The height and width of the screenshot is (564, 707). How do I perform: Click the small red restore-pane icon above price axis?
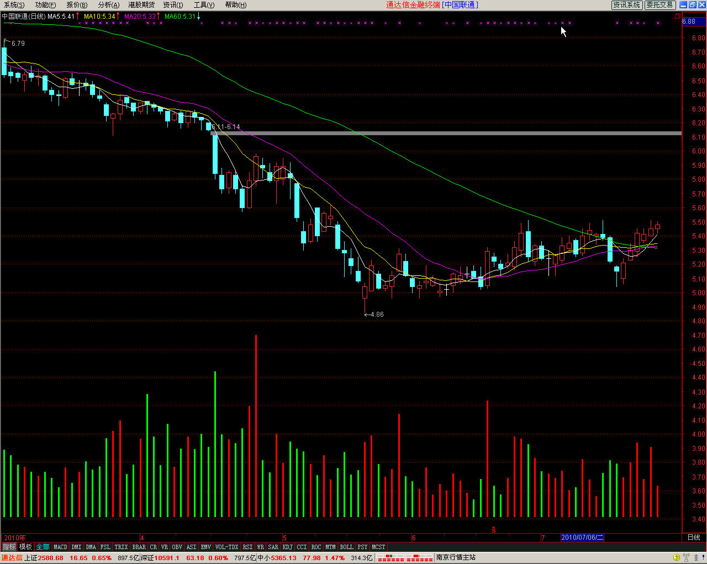678,16
